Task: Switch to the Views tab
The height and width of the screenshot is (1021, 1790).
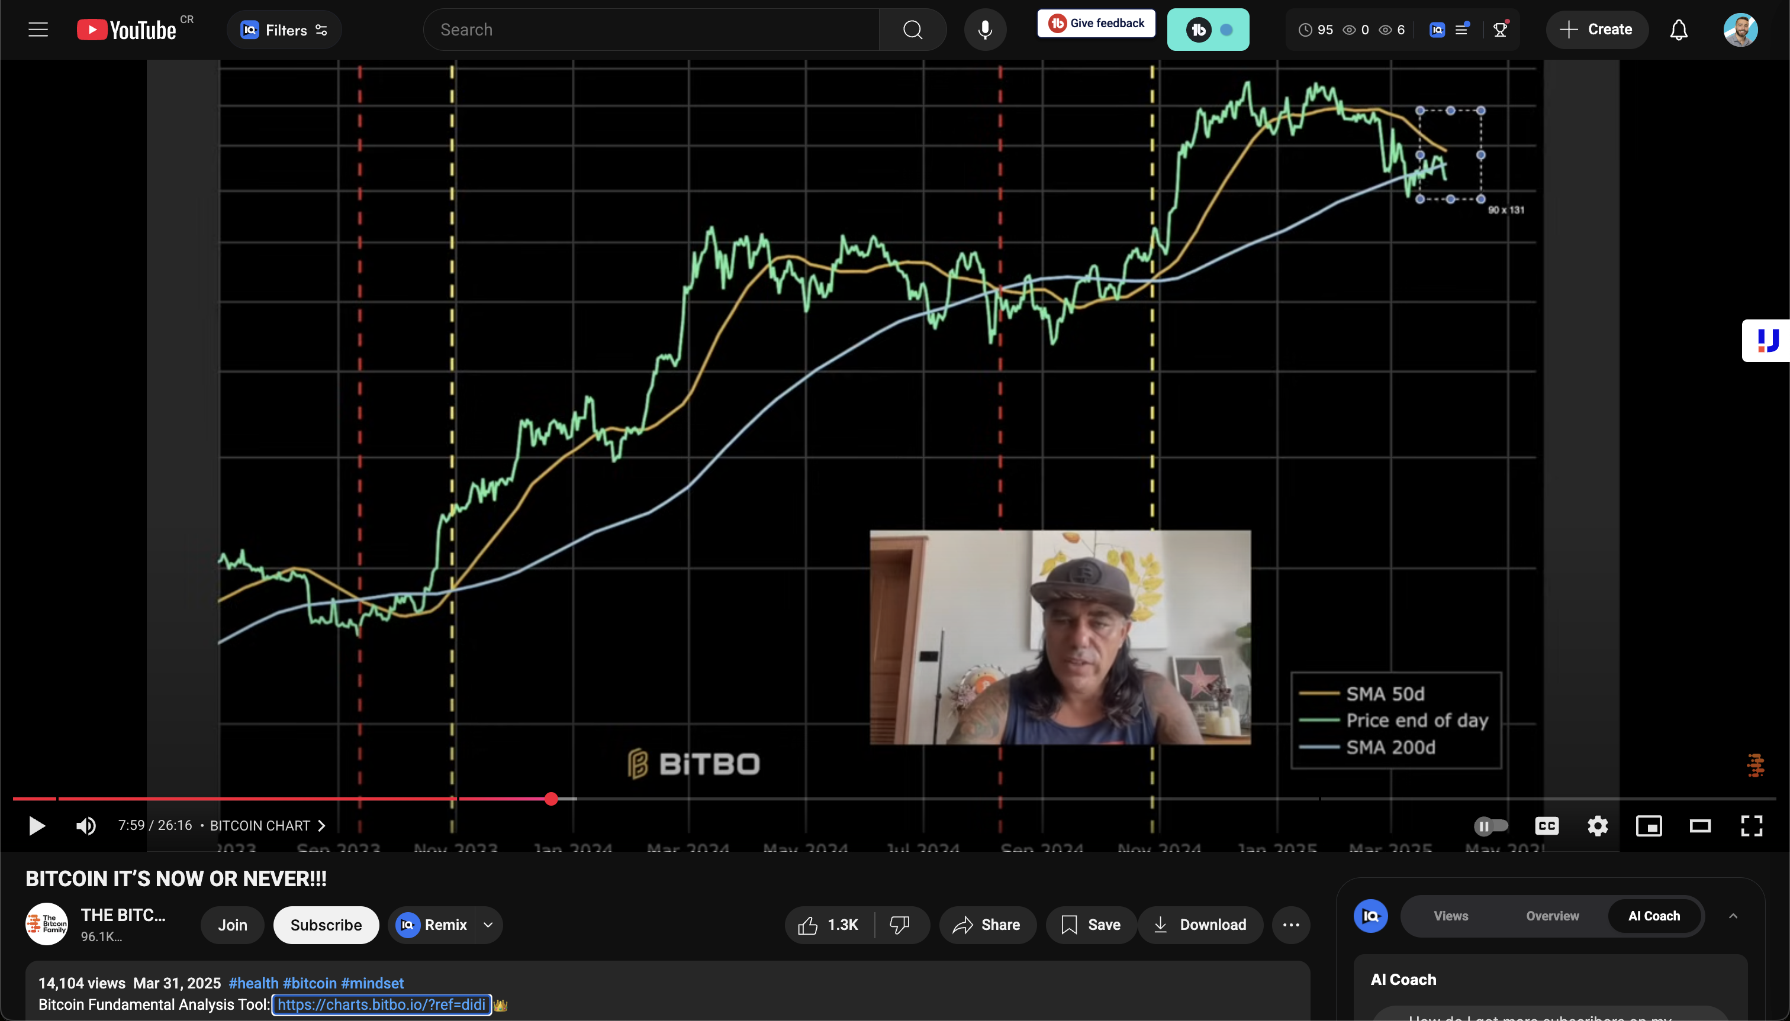Action: coord(1451,916)
